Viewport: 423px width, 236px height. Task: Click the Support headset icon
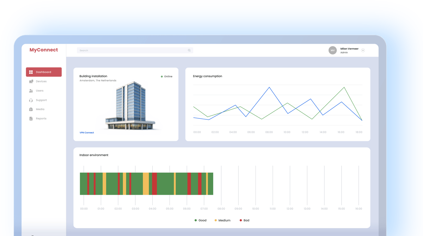pos(31,100)
